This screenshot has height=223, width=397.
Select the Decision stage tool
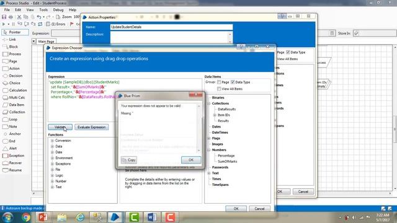[16, 76]
